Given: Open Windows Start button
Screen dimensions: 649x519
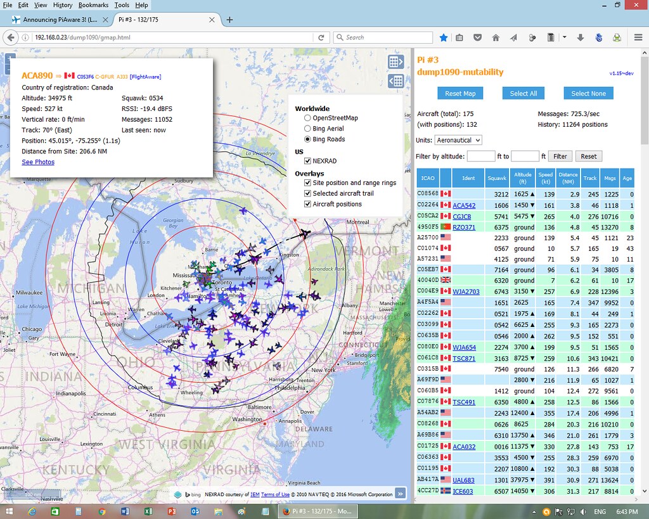Looking at the screenshot, I should (9, 511).
